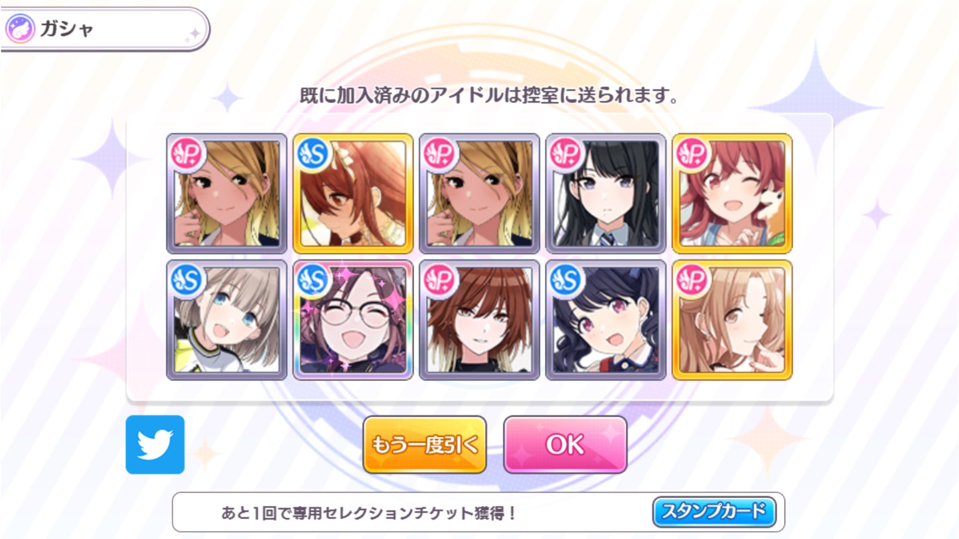Tap the grey-haired blue-eyed idol card

227,320
